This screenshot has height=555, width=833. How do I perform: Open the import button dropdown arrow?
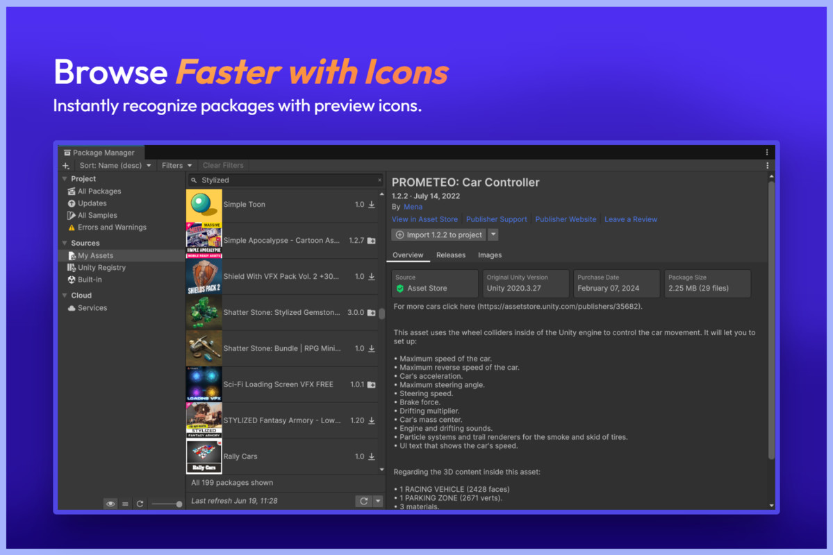tap(493, 234)
